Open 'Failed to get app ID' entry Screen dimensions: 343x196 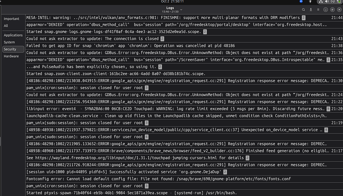[x=184, y=46]
